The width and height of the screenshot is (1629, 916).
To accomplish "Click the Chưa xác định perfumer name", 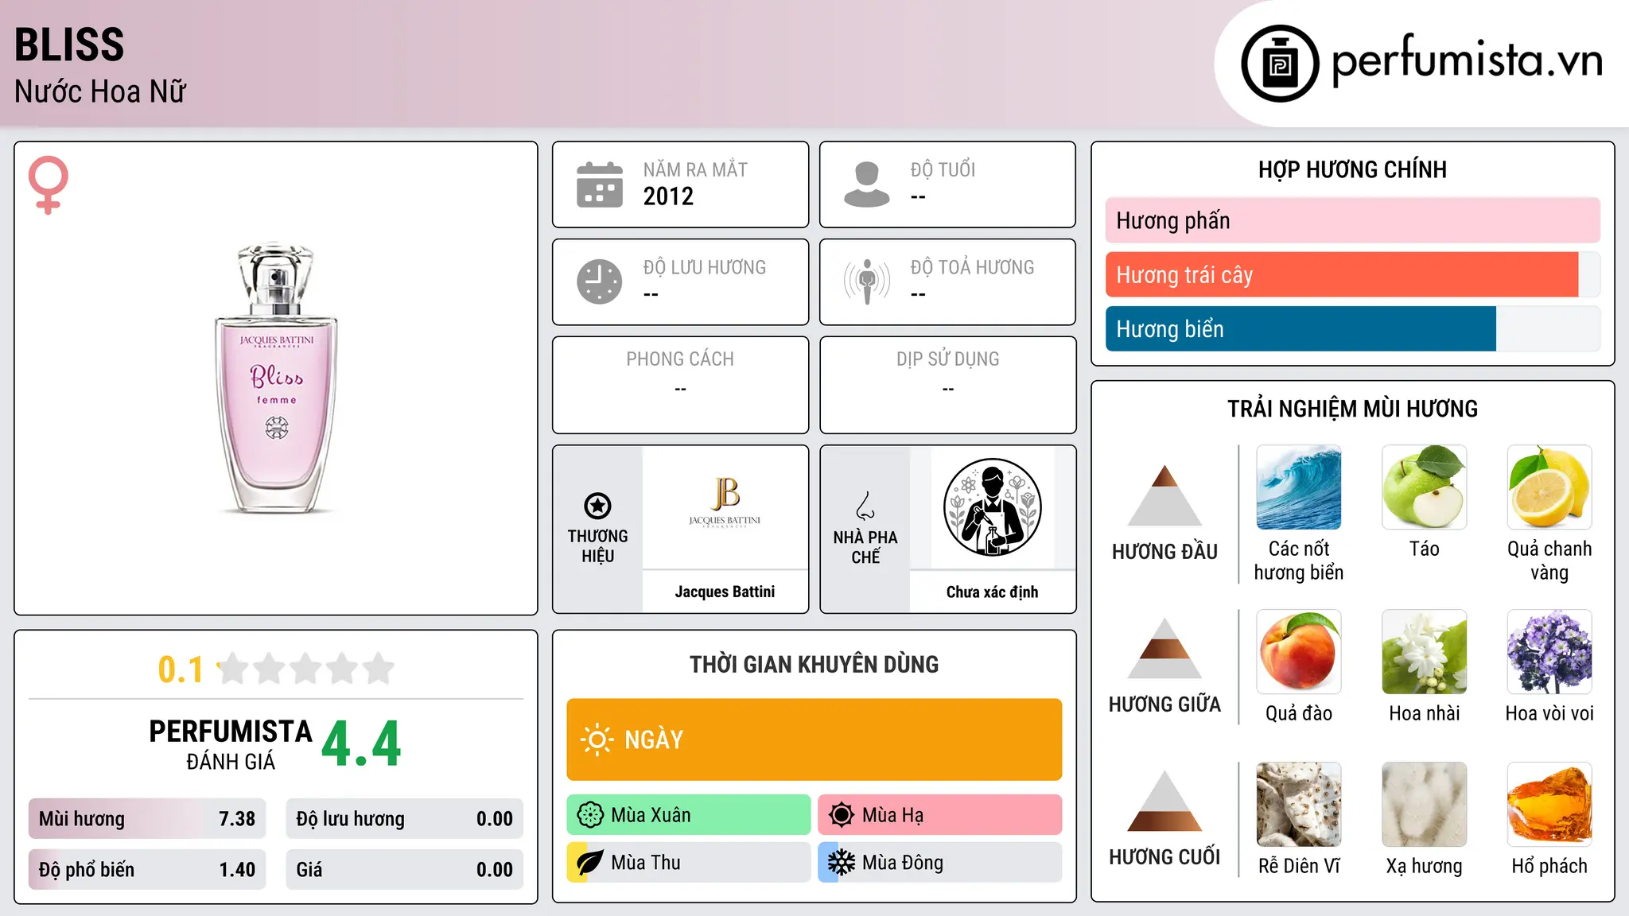I will click(992, 592).
